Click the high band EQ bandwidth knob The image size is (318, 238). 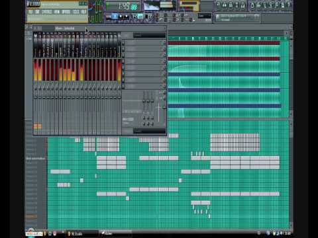coord(152,124)
